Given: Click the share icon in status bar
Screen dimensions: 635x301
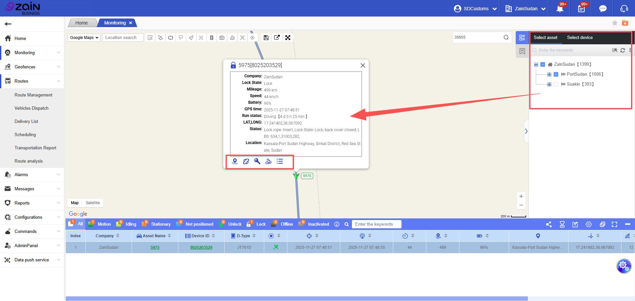Looking at the screenshot, I should tap(549, 224).
